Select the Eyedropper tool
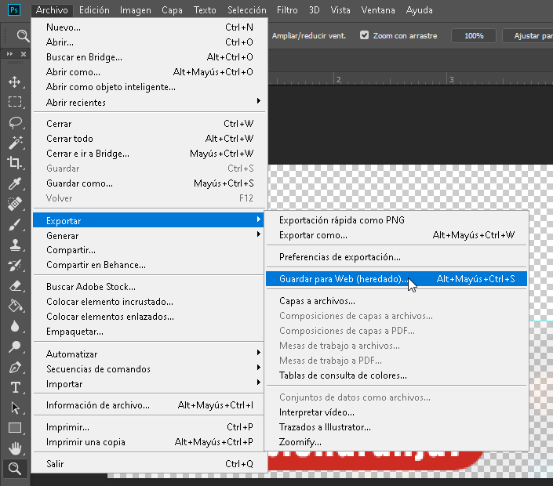 15,183
